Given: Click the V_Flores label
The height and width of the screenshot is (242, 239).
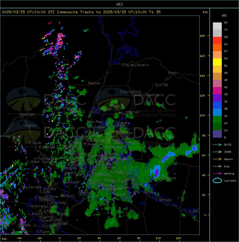Looking at the screenshot, I should pos(43,232).
